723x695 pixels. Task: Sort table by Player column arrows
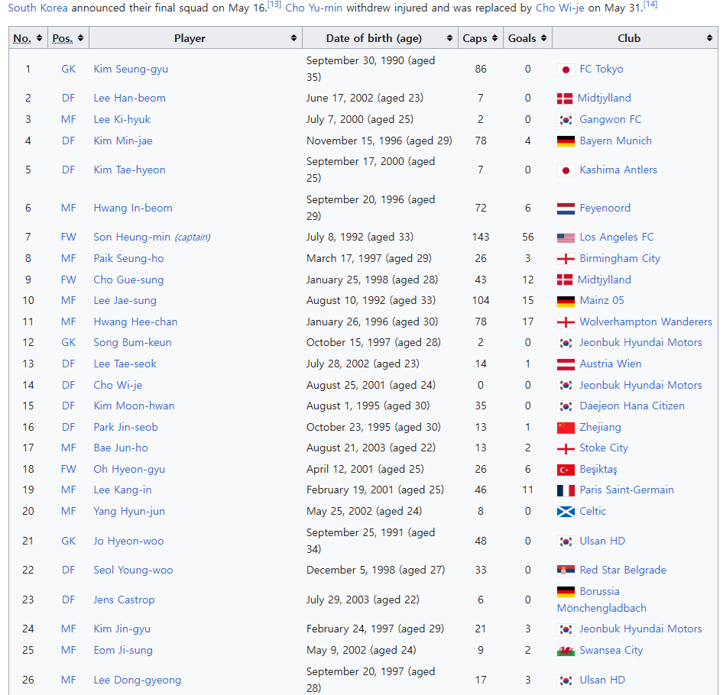tap(293, 38)
